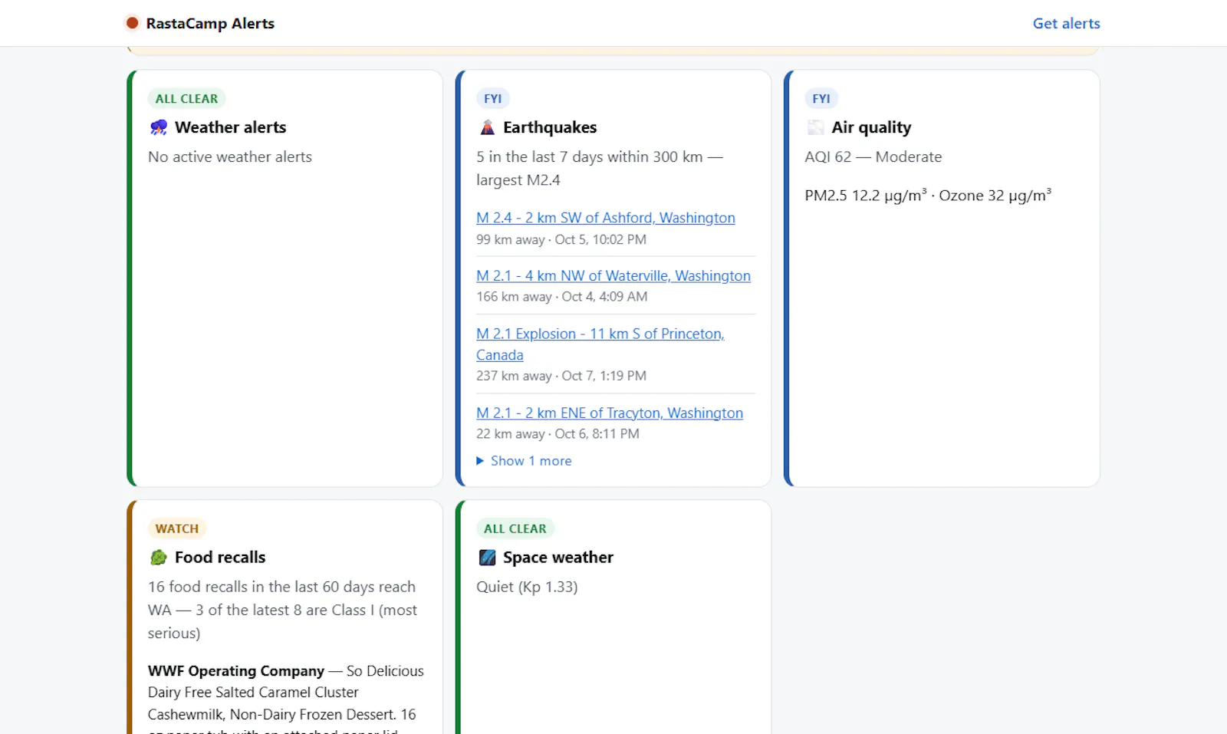Click '166 km away · Oct 4, 4:09 AM'
The width and height of the screenshot is (1227, 734).
[x=562, y=297]
